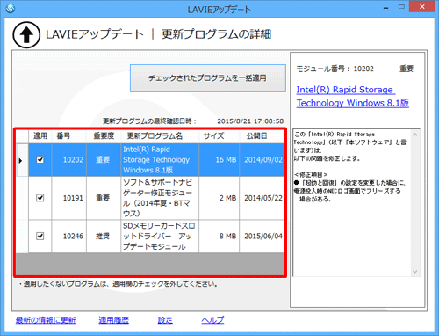The image size is (439, 336).
Task: Click Intel(R) Rapid Storage Technology name cell
Action: click(160, 160)
